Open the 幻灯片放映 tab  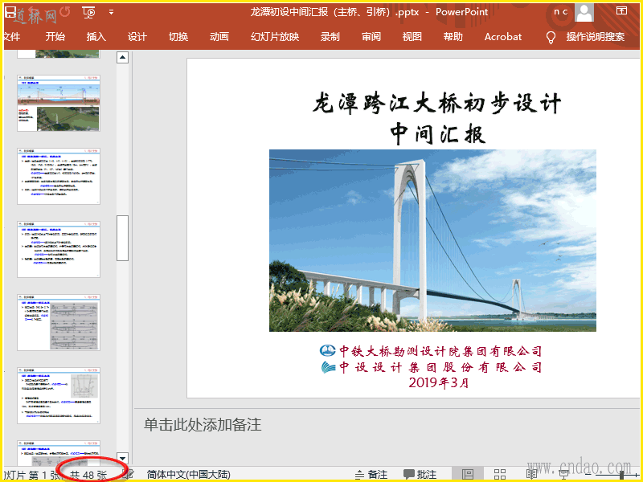(x=275, y=36)
